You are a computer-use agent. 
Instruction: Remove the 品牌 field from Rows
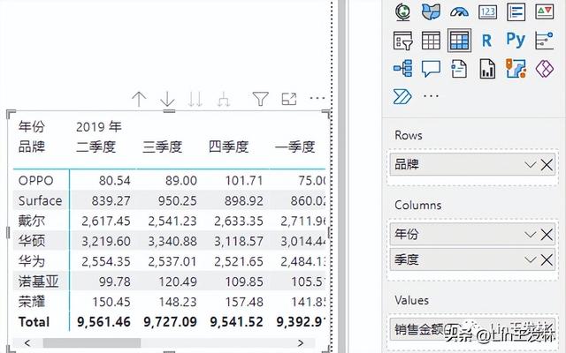pyautogui.click(x=547, y=165)
